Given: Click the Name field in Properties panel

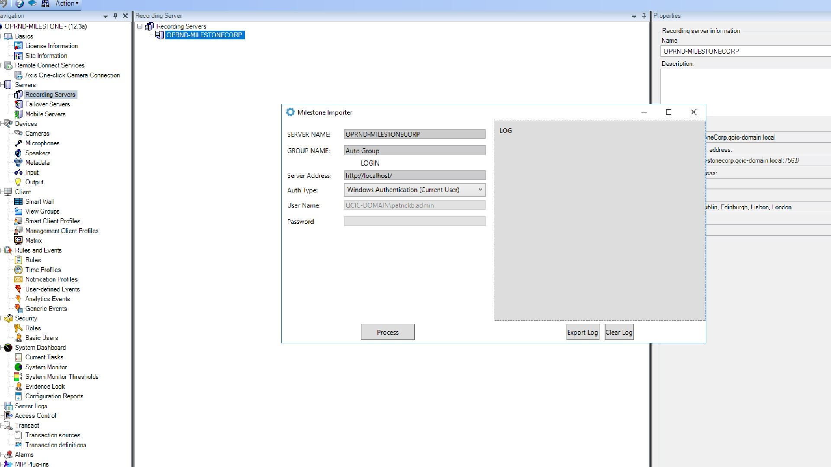Looking at the screenshot, I should click(746, 51).
